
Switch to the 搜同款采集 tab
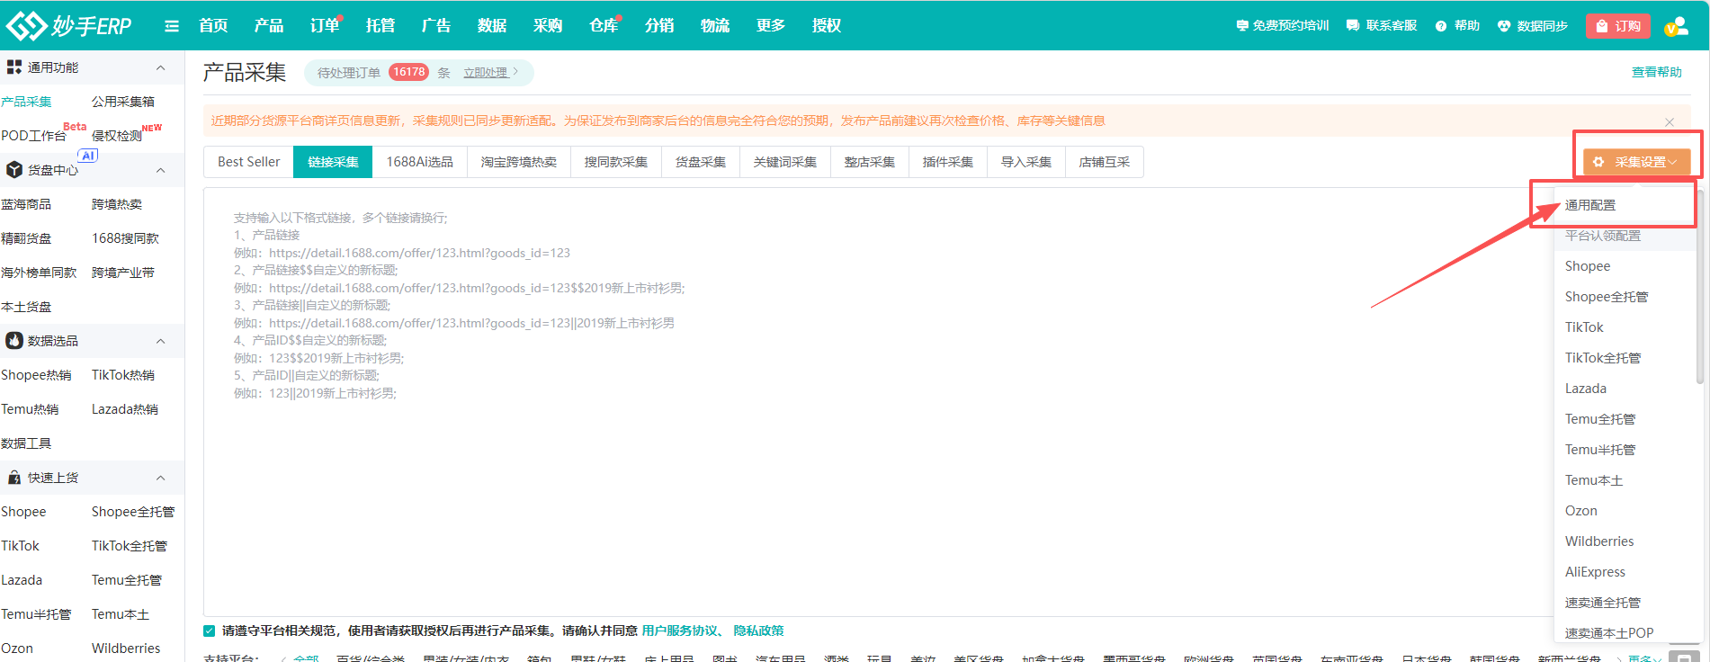[616, 162]
